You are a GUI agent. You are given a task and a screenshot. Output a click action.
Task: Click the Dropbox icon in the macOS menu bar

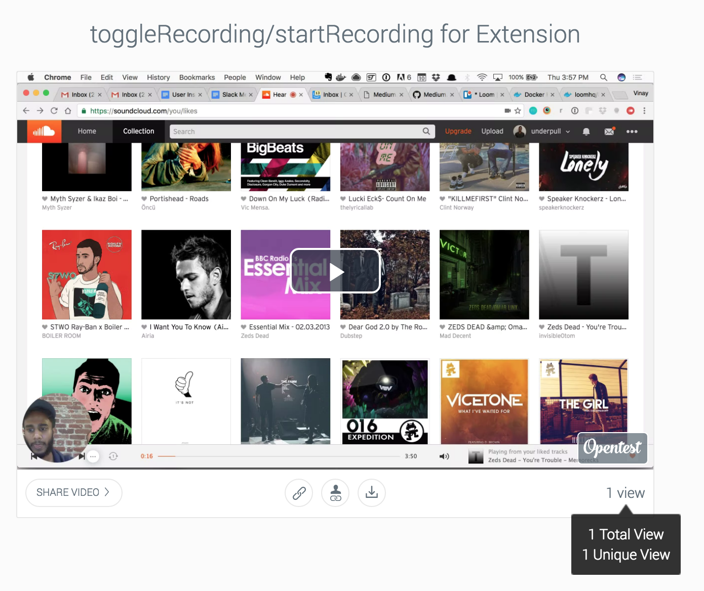[436, 77]
